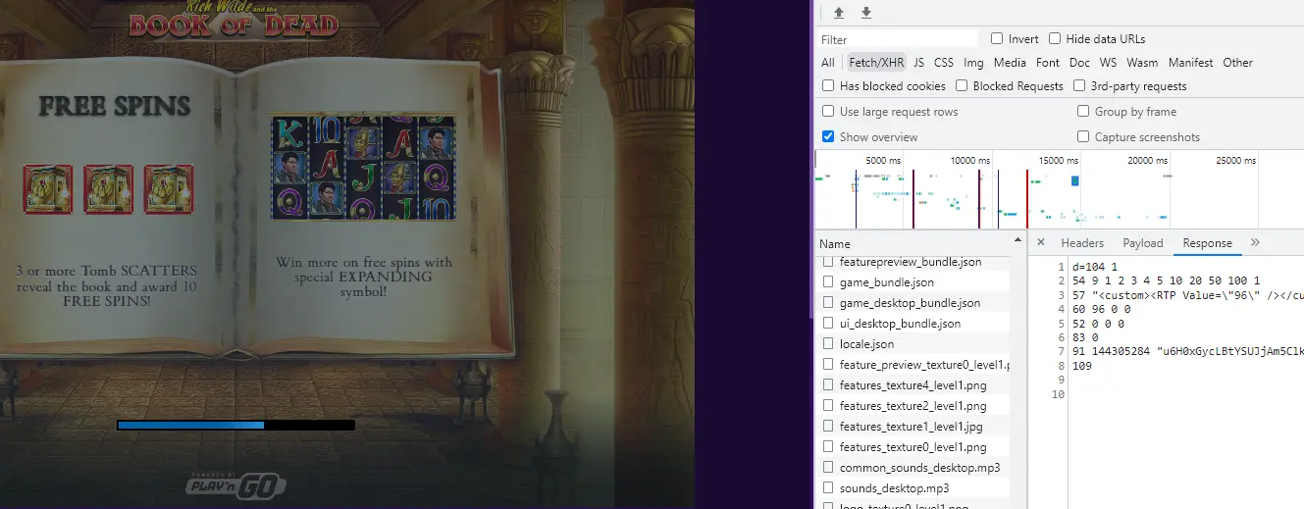1304x509 pixels.
Task: Select the game_desktop_bundle.json request
Action: 913,303
